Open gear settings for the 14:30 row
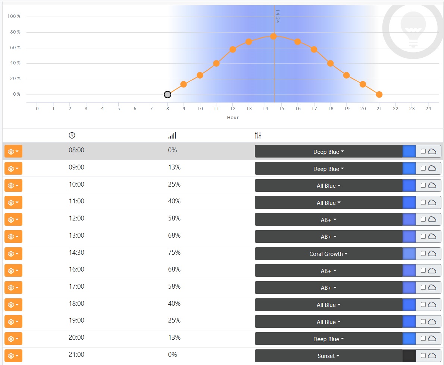Image resolution: width=444 pixels, height=365 pixels. coord(13,254)
